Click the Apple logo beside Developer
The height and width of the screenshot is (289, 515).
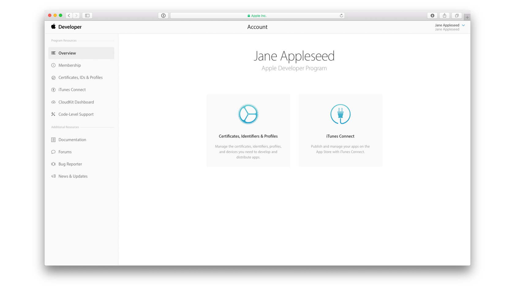pos(53,27)
